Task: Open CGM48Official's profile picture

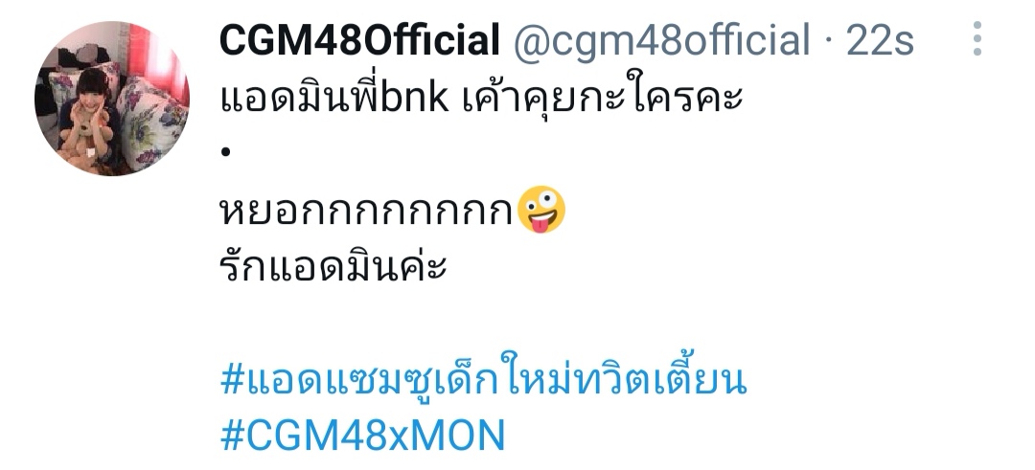Action: point(112,98)
